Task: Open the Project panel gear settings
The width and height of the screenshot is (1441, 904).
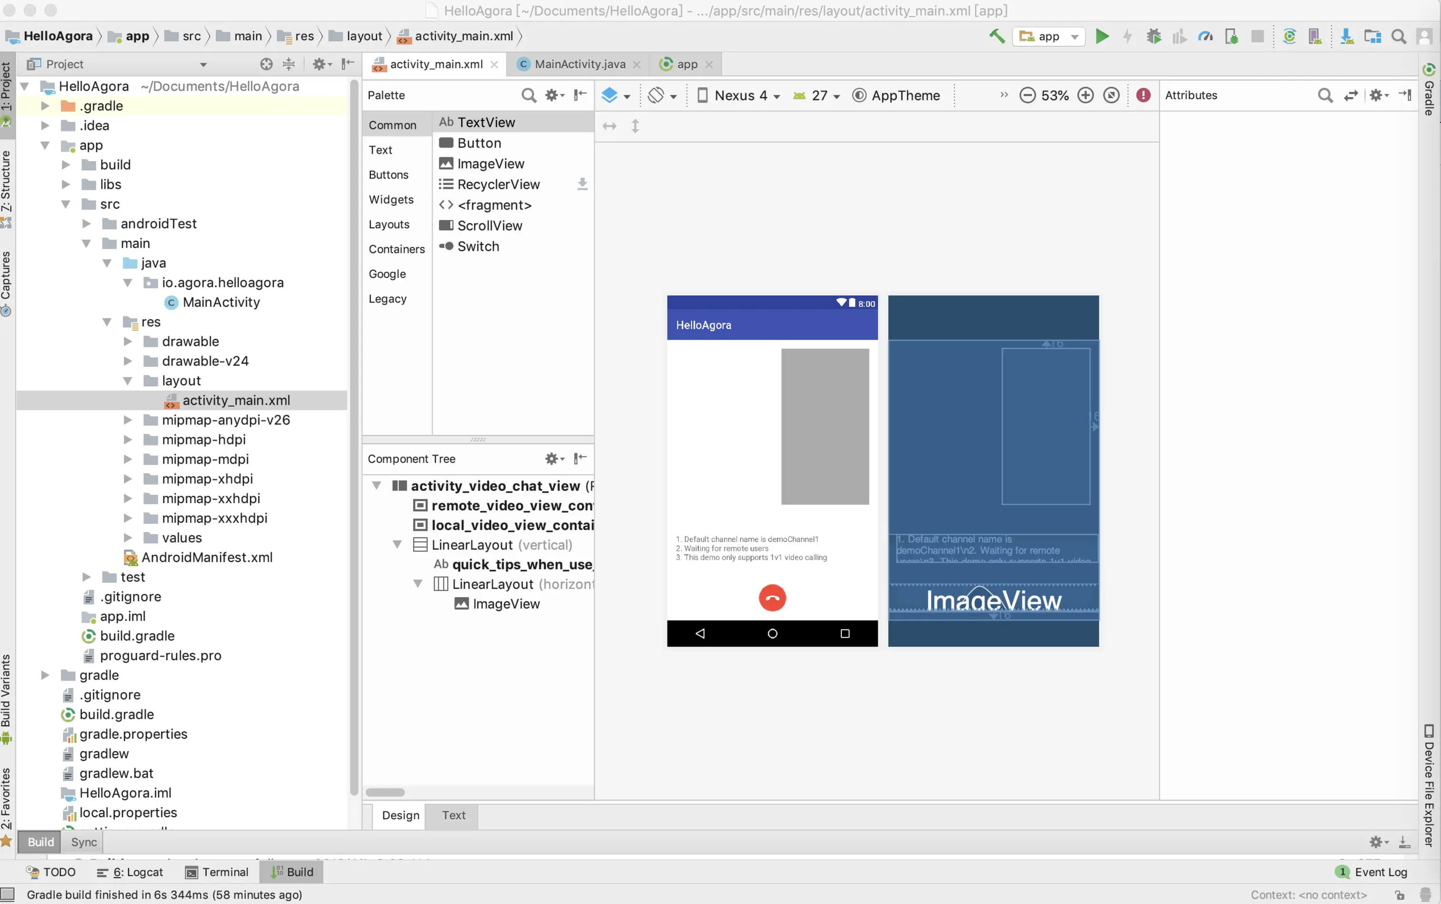Action: [x=322, y=64]
